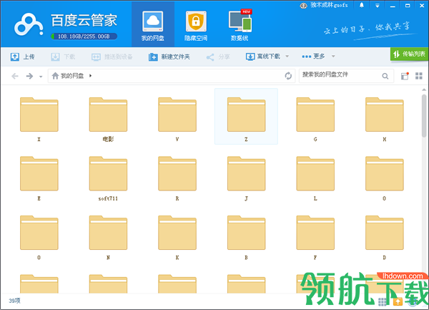Image resolution: width=429 pixels, height=310 pixels.
Task: Click 我的网盘 home breadcrumb
Action: point(68,76)
